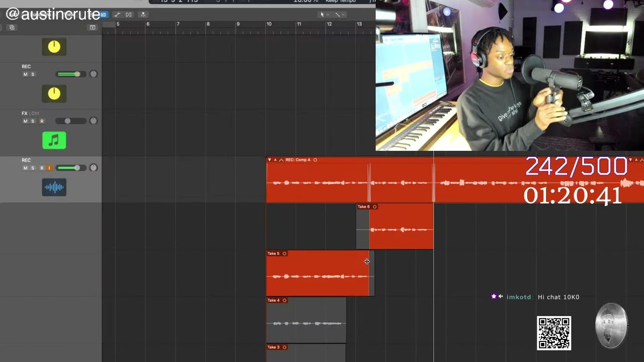This screenshot has height=362, width=644.
Task: Select the green music note FX track icon
Action: pos(54,140)
